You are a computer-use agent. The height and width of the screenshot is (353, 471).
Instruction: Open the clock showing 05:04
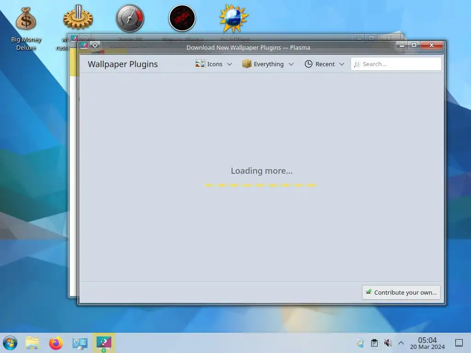point(427,343)
